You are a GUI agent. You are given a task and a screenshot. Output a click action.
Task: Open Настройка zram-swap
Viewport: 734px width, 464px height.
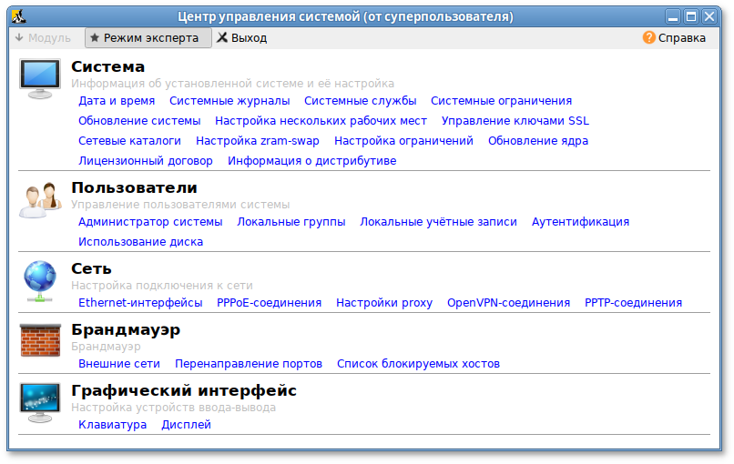[x=258, y=141]
